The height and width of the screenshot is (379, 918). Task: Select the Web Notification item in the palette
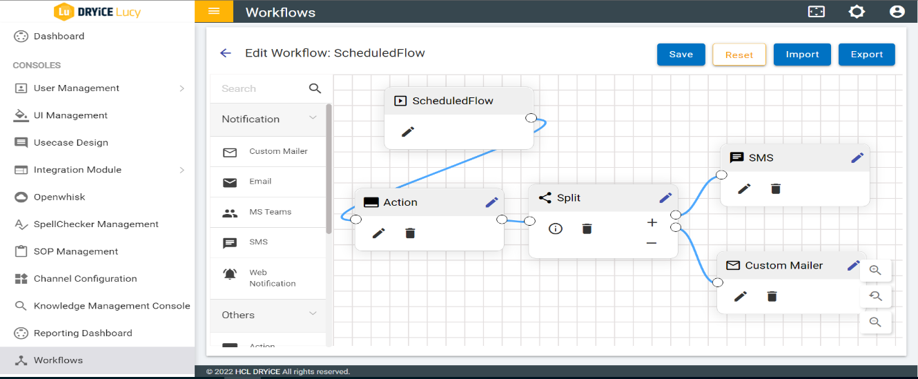click(x=268, y=278)
